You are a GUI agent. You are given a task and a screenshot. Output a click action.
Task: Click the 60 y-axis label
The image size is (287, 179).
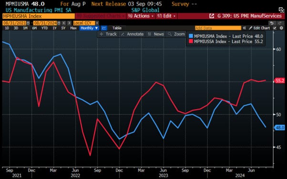click(278, 49)
